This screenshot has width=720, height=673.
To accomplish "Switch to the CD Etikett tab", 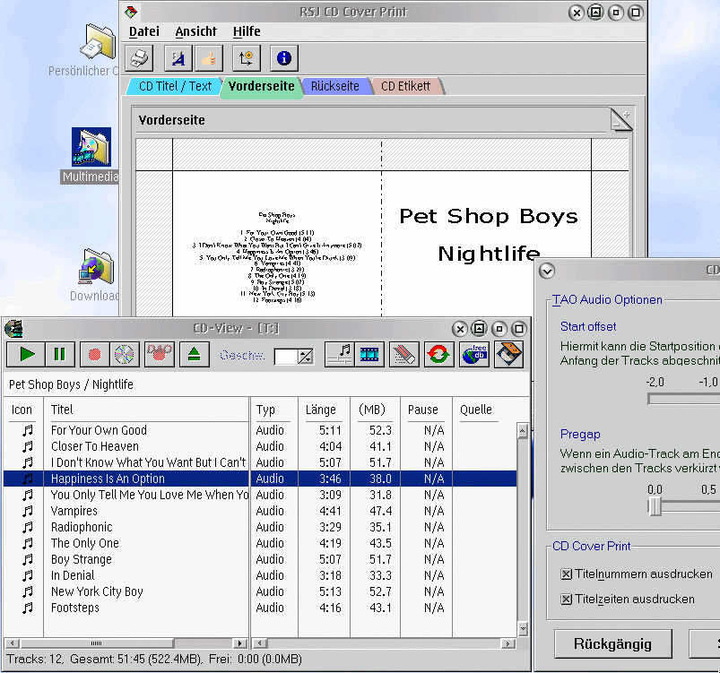I will point(406,86).
